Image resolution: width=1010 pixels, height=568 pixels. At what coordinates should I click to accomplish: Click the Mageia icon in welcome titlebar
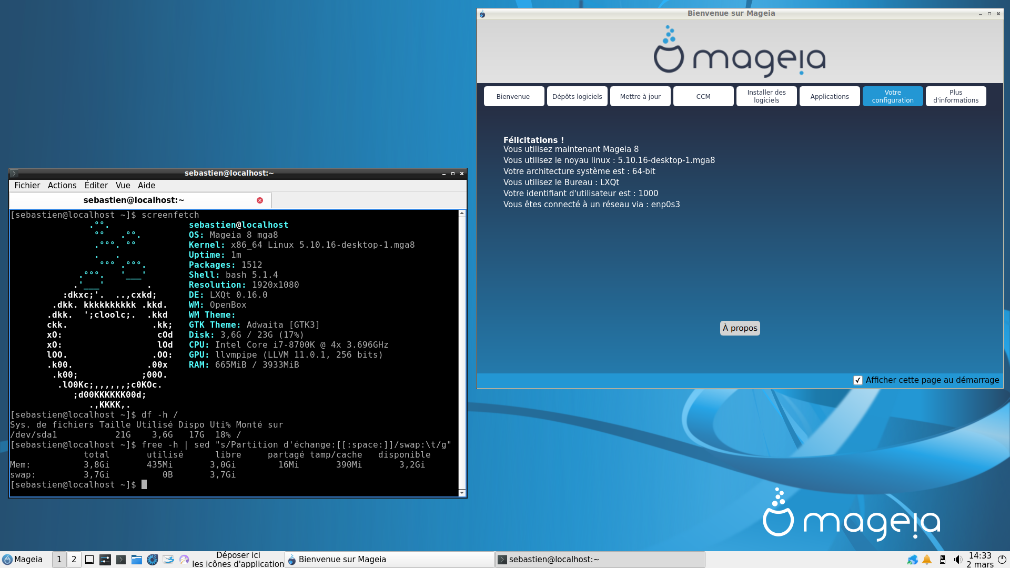click(482, 14)
